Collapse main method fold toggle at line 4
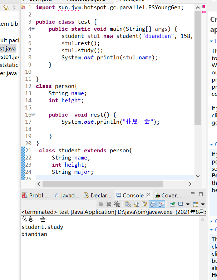This screenshot has height=280, width=217. 33,29
